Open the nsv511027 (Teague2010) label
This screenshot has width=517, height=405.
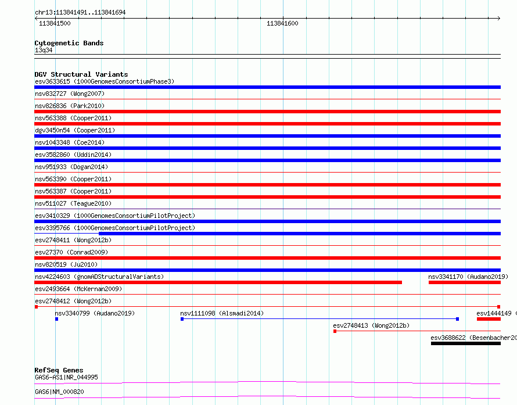click(73, 203)
